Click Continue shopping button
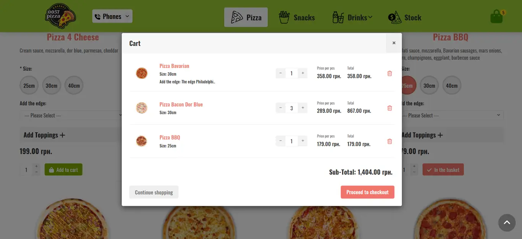The width and height of the screenshot is (522, 239). coord(154,192)
